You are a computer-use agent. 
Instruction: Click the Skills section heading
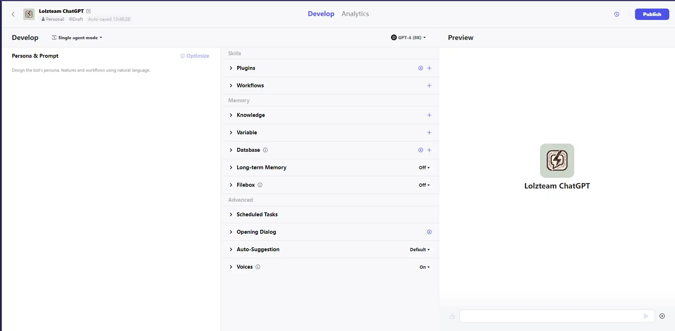click(235, 53)
